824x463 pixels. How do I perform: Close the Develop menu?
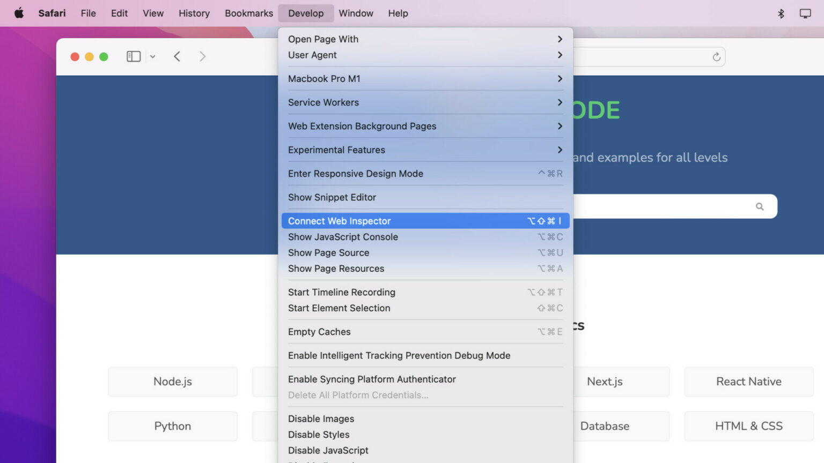click(x=306, y=13)
